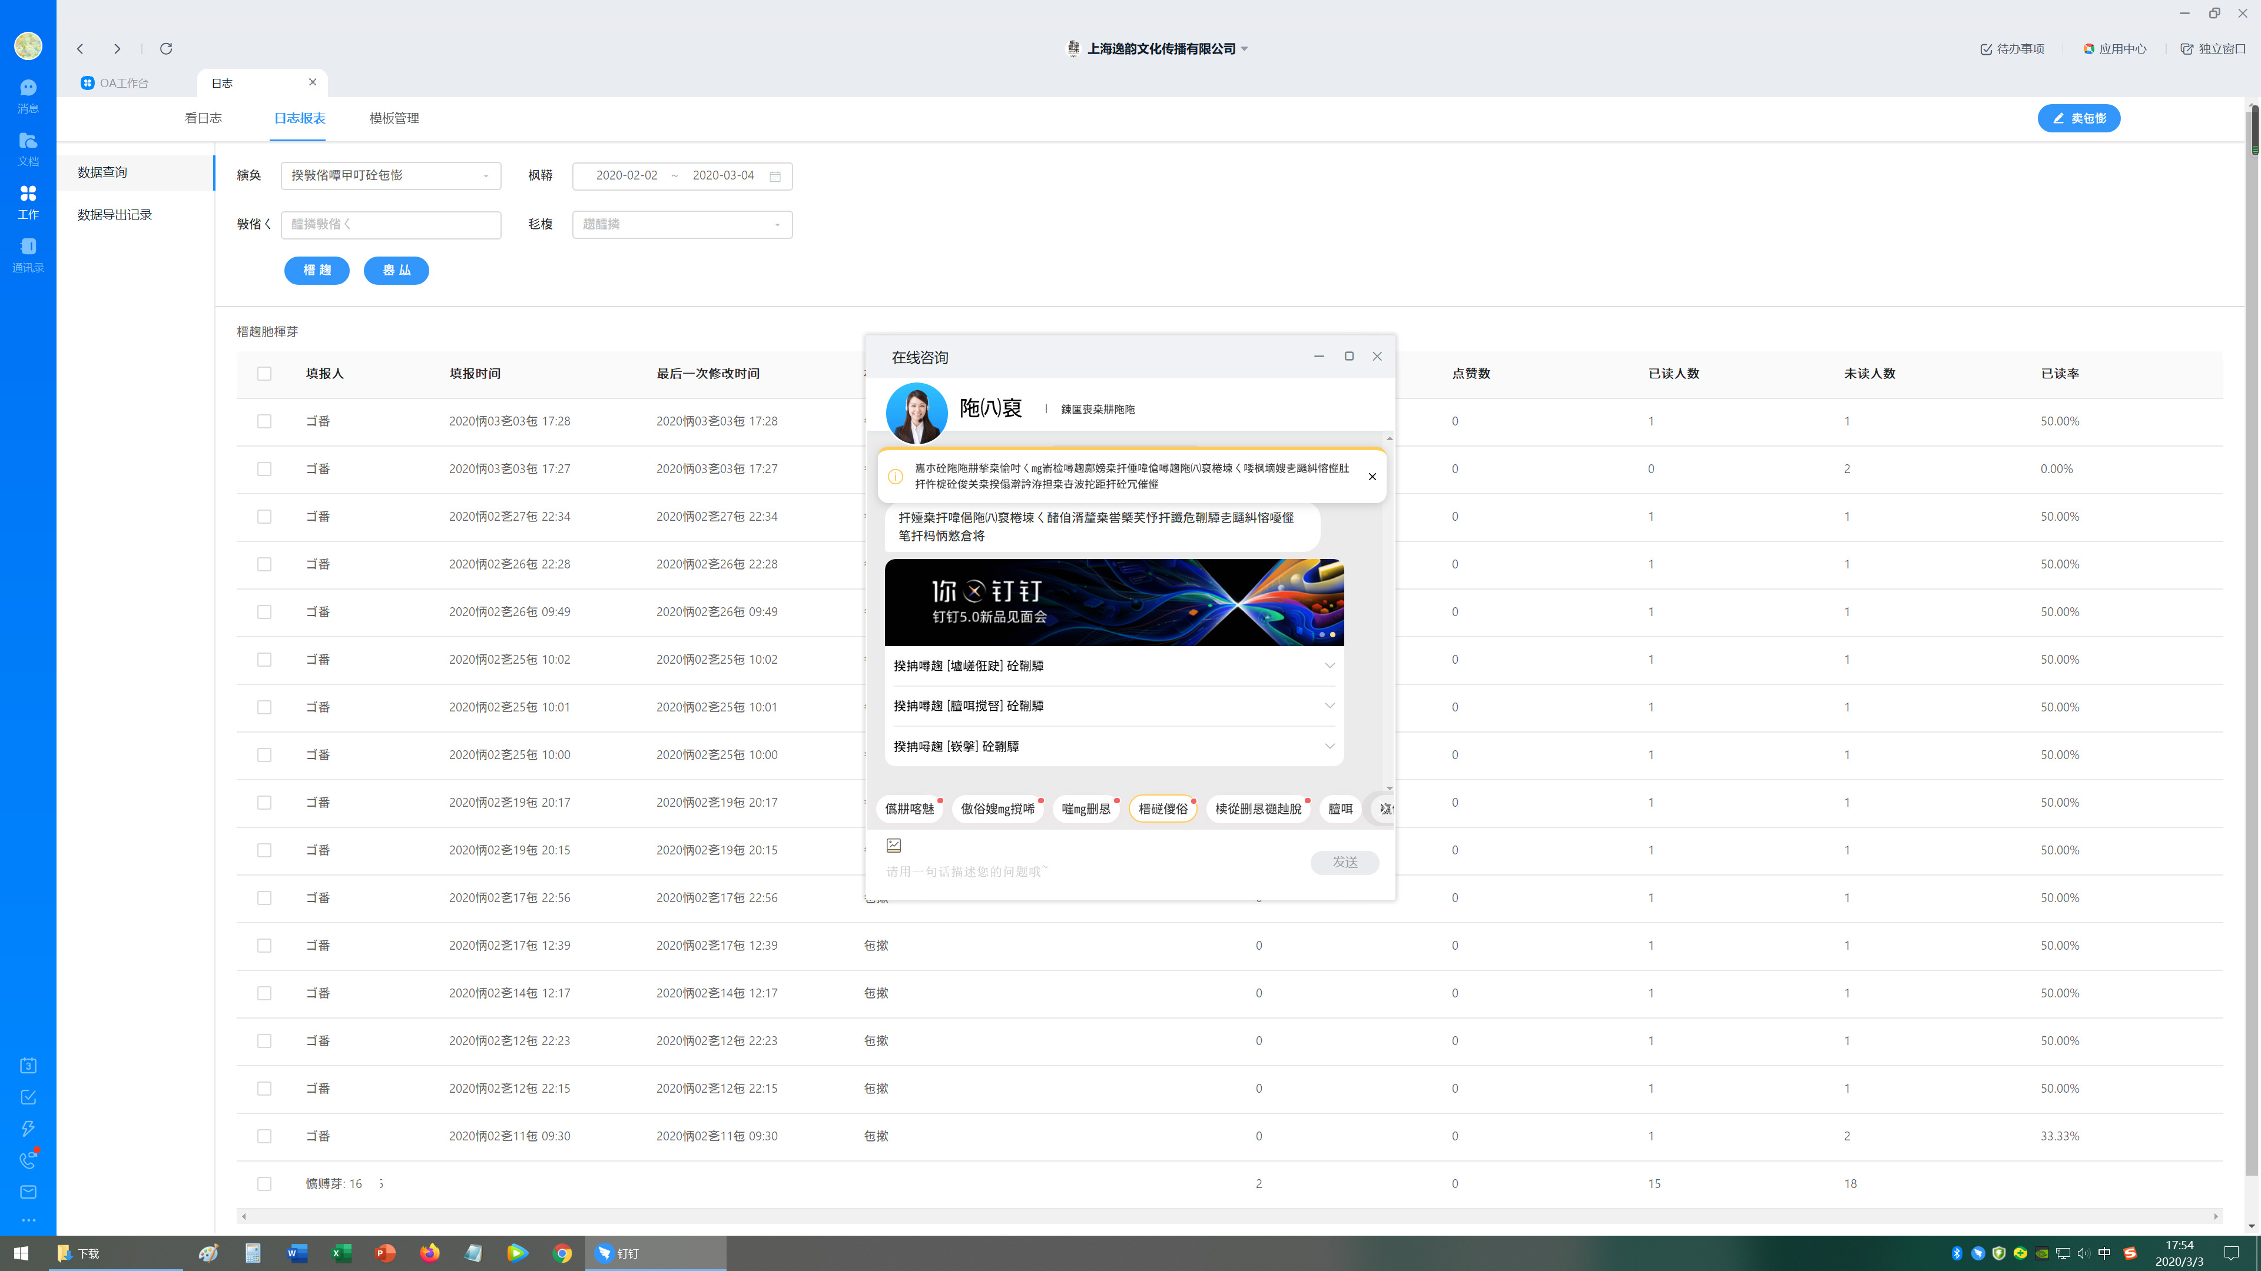
Task: Close the 日志 tab with its x icon
Action: click(313, 82)
